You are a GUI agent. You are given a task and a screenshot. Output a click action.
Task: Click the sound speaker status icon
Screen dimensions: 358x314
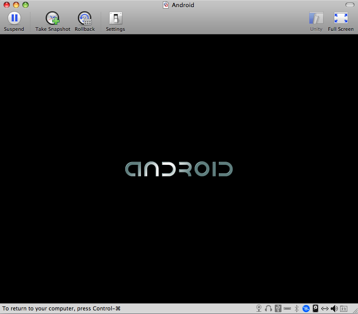pyautogui.click(x=334, y=309)
